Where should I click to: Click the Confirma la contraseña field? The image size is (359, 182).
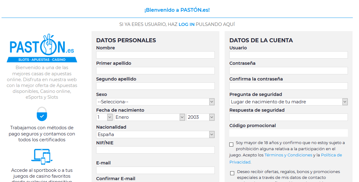pos(288,86)
